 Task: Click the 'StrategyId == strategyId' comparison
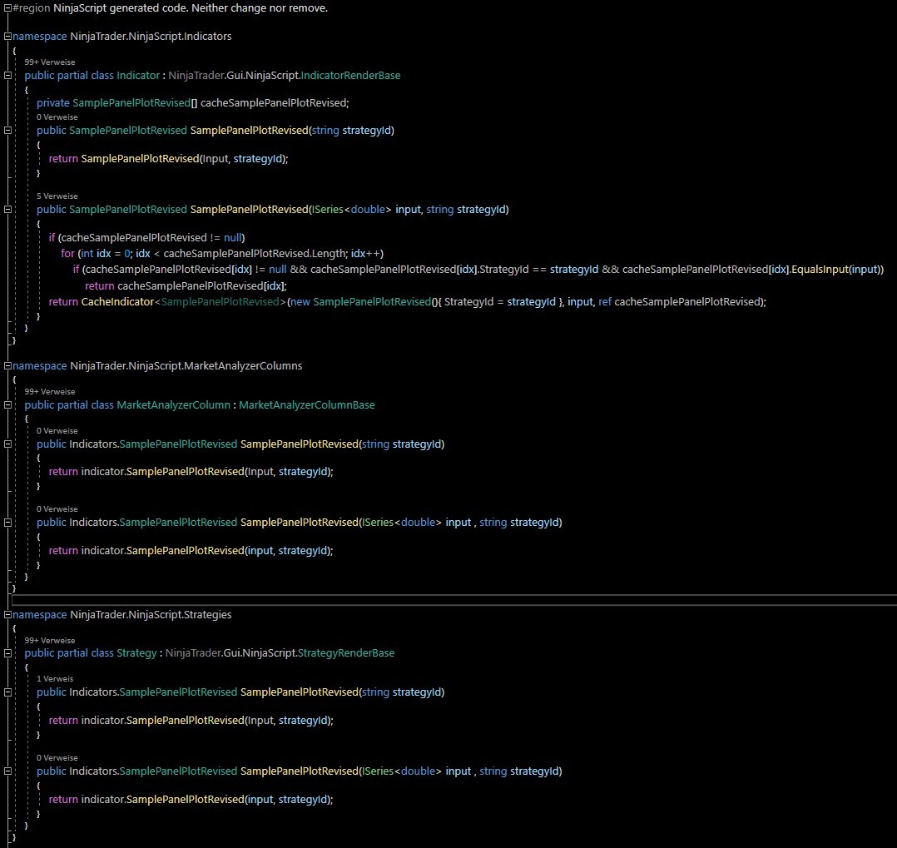coord(539,269)
